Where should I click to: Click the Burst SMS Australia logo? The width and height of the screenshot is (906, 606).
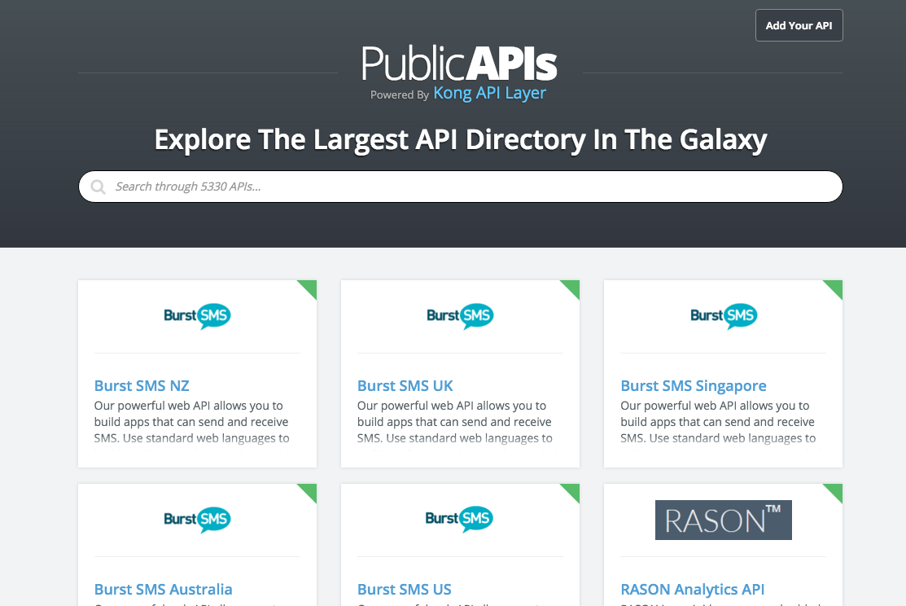197,519
